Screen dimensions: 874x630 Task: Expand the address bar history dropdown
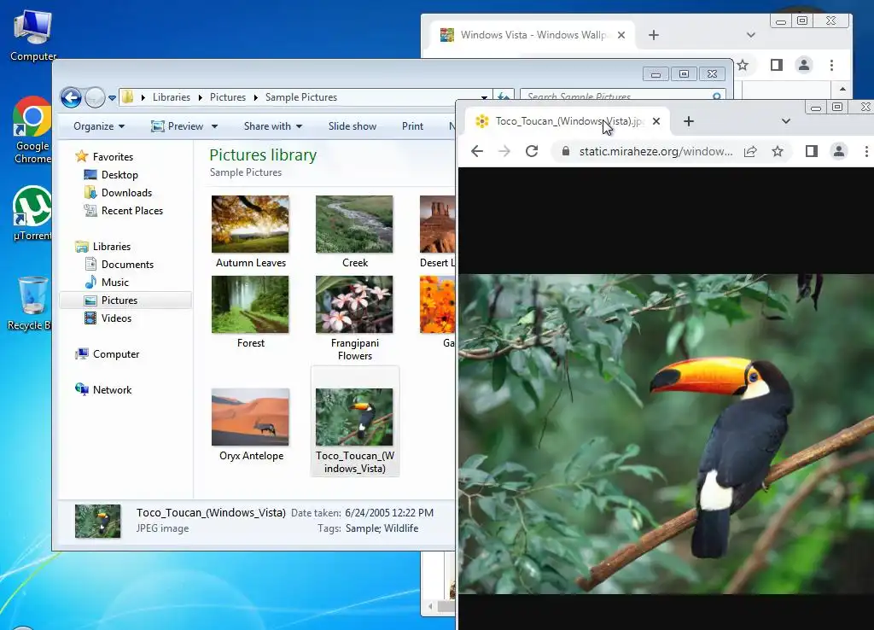click(x=484, y=97)
